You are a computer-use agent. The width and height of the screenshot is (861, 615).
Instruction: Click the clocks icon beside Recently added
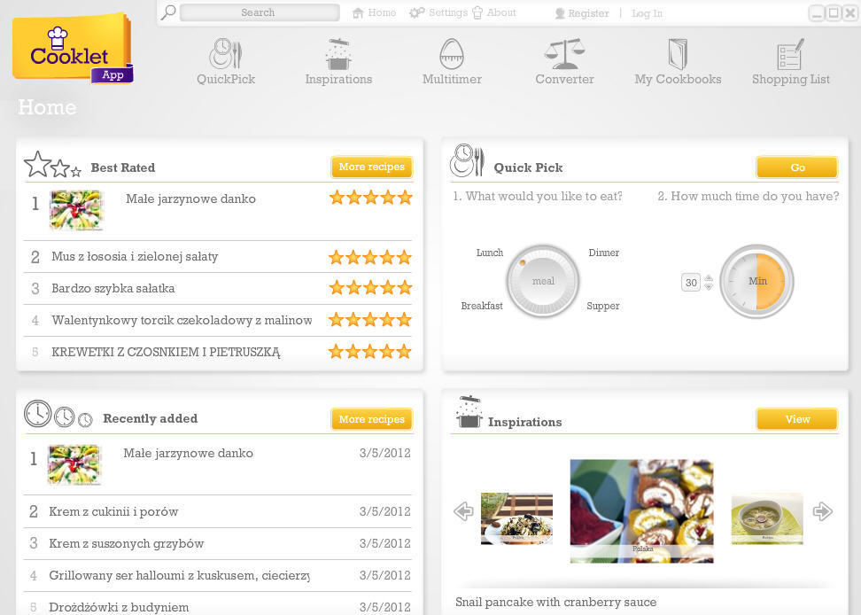point(57,414)
